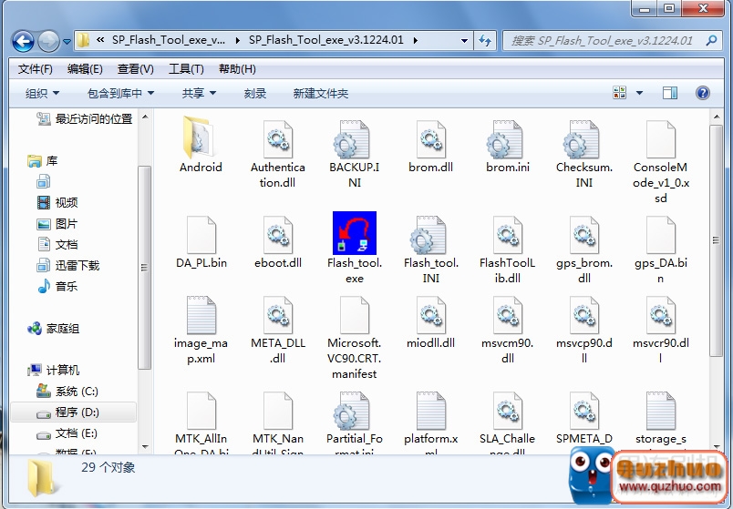Select 程序 (D:) drive in navigation pane
This screenshot has height=509, width=733.
pos(77,412)
